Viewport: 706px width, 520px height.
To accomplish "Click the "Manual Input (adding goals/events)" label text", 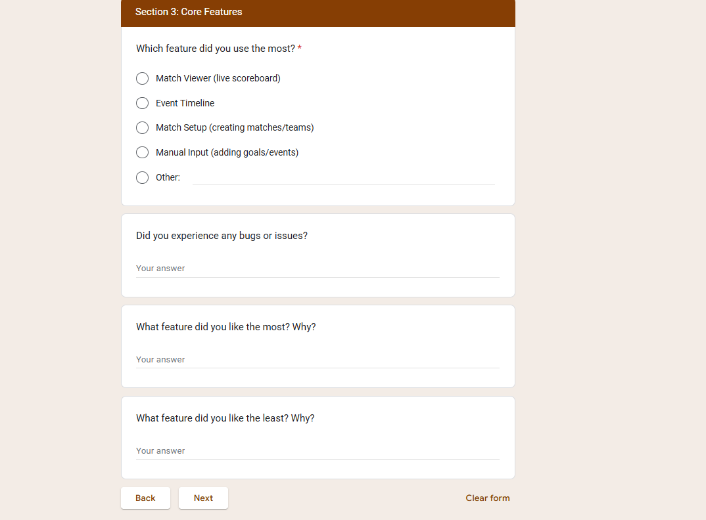I will click(227, 152).
